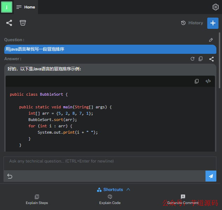The width and height of the screenshot is (222, 210).
Task: Collapse the Shortcuts section chevron
Action: pyautogui.click(x=128, y=190)
